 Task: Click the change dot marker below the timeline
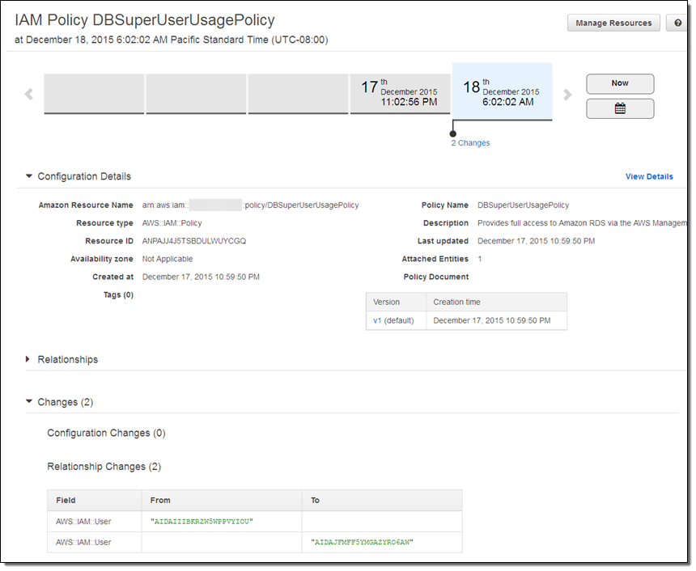click(x=452, y=134)
